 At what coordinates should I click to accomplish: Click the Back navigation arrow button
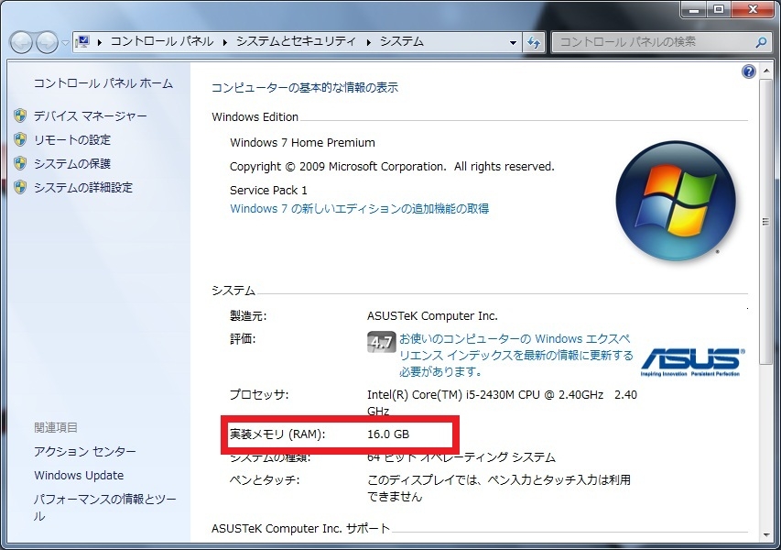[21, 42]
